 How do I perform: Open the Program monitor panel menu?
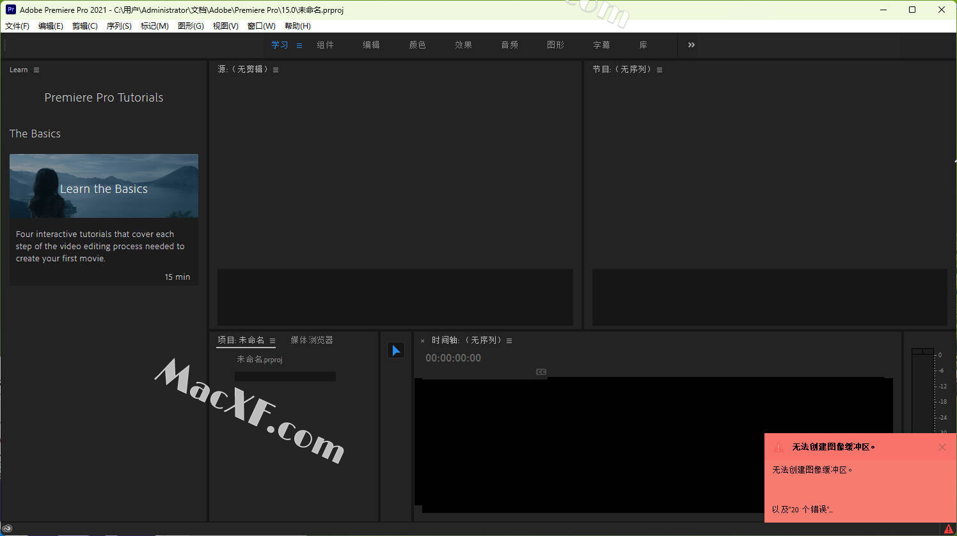point(660,70)
